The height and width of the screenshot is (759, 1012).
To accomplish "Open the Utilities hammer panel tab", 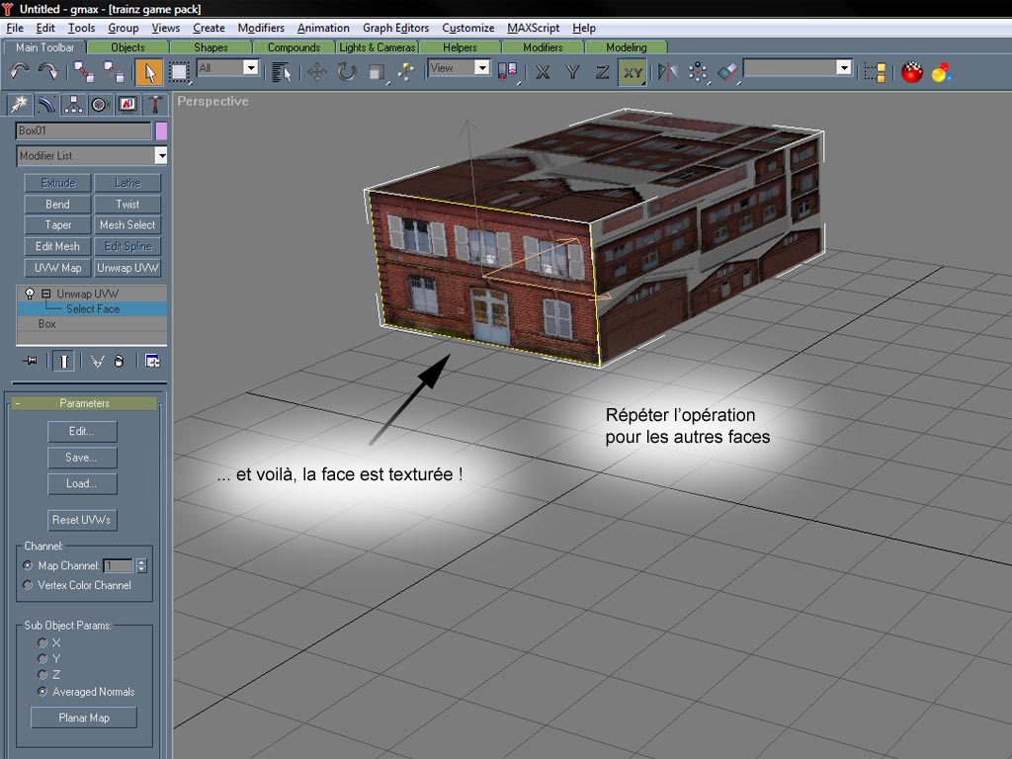I will (155, 105).
